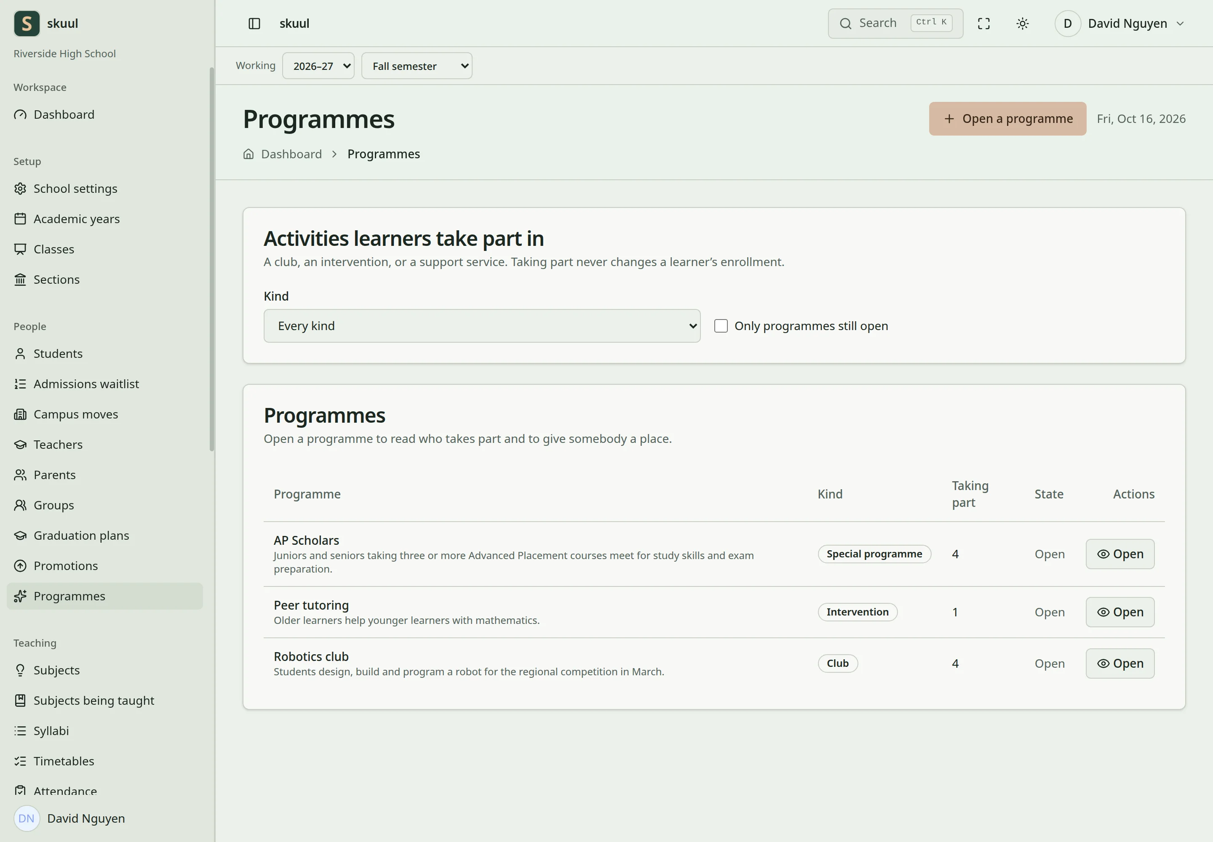The image size is (1213, 842).
Task: Click the Special programme badge
Action: 874,554
